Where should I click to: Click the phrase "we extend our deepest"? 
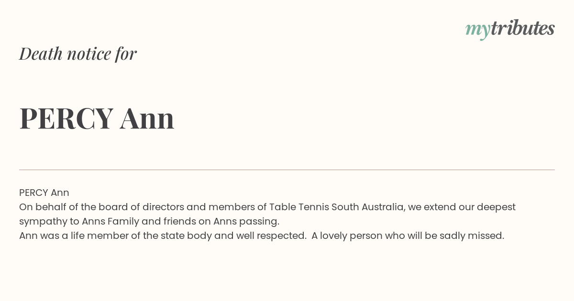coord(462,207)
